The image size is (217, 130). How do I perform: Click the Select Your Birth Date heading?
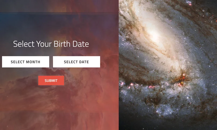coord(51,44)
